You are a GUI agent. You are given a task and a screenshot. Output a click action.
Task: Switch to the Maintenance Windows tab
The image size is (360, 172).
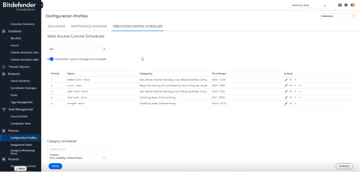pos(89,26)
